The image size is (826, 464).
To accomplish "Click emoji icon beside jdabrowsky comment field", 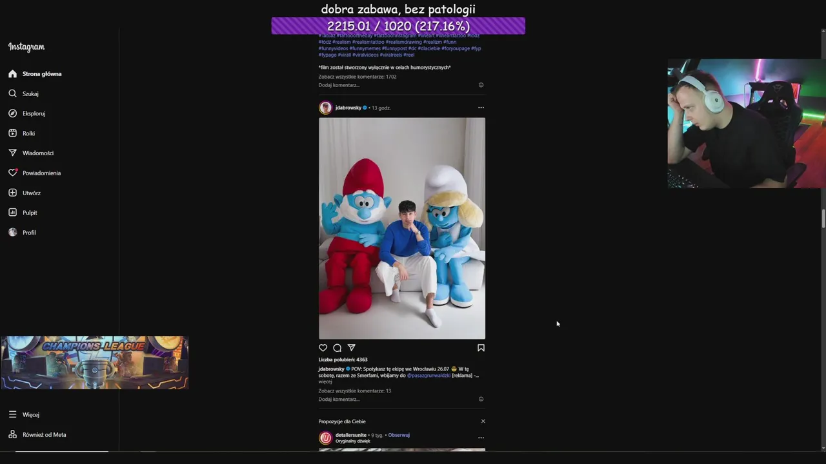I will (481, 400).
